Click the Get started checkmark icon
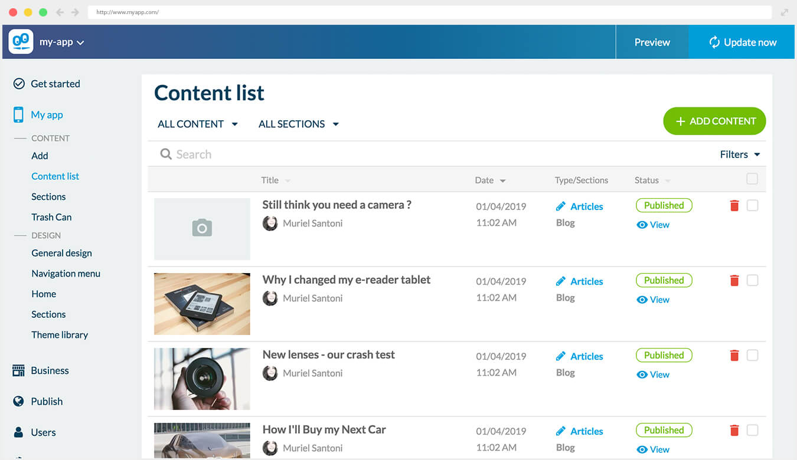This screenshot has width=797, height=460. click(x=19, y=84)
